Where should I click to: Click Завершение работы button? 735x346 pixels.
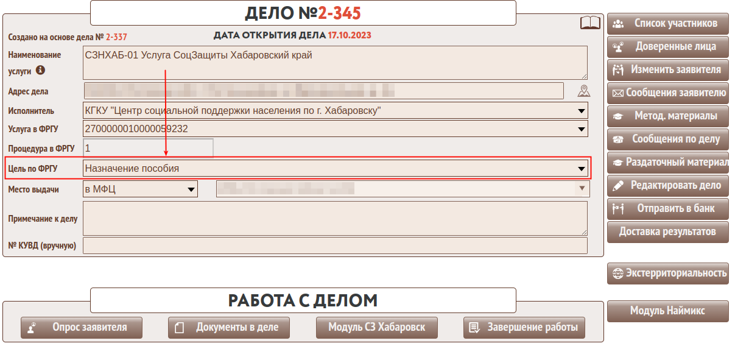[x=524, y=328]
